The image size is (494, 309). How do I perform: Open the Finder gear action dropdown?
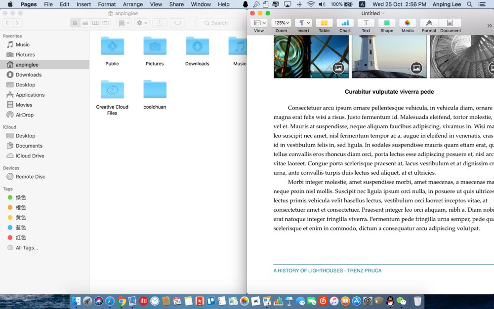point(142,23)
